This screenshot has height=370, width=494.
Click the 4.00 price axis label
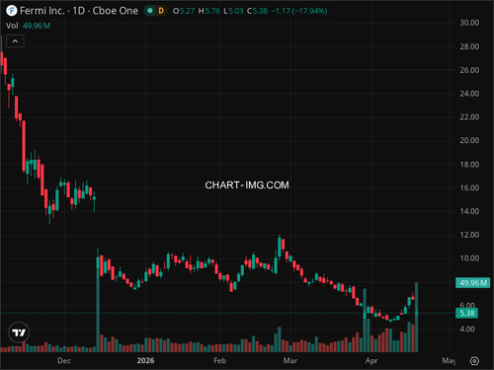pos(467,329)
